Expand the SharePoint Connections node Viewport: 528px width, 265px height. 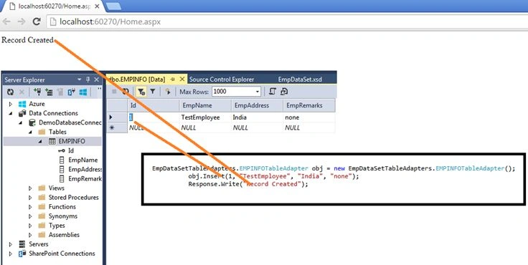[11, 254]
